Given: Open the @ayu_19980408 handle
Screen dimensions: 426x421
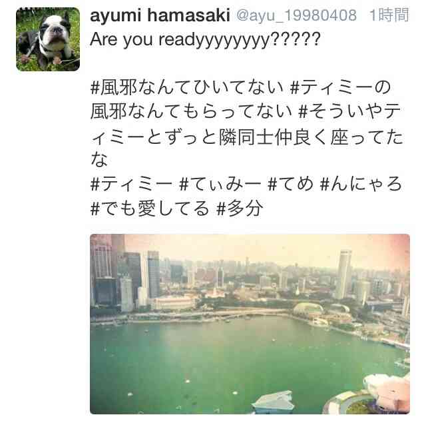Looking at the screenshot, I should click(x=296, y=15).
